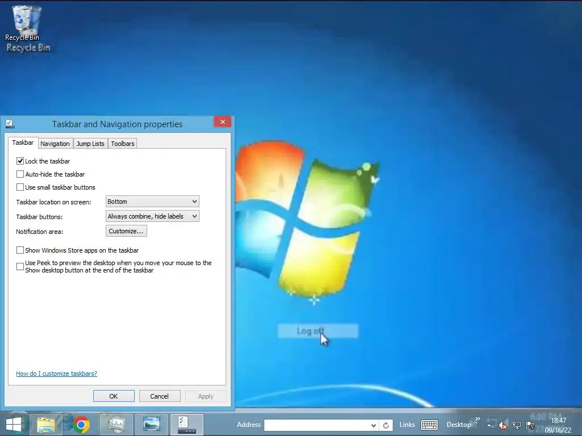Switch to the Toolbars tab

[123, 144]
